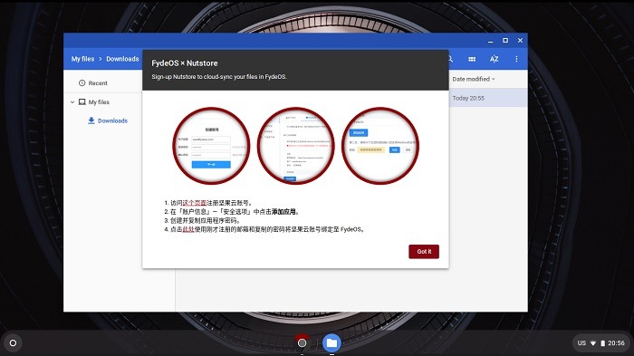The width and height of the screenshot is (634, 356).
Task: Open status tray clock 20:56
Action: [x=616, y=343]
